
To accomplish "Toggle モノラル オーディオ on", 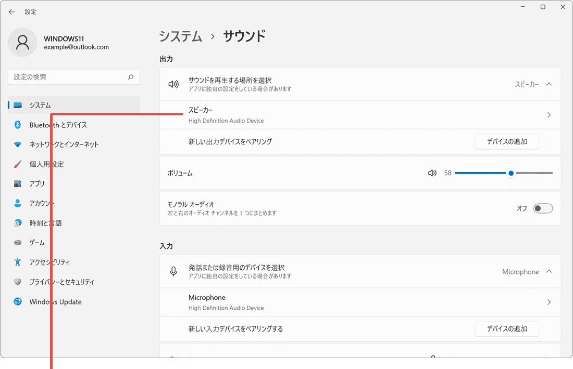I will (543, 208).
